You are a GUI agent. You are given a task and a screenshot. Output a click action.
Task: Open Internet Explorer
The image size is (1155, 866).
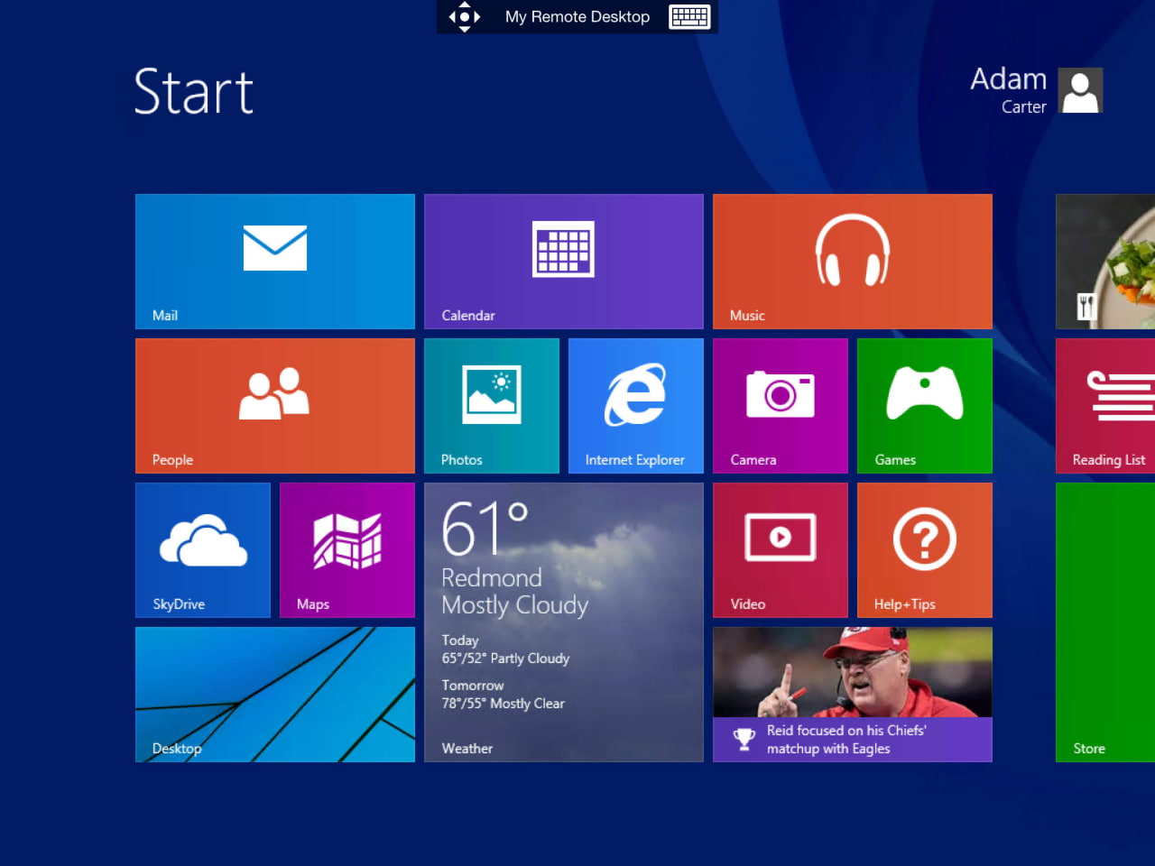(x=635, y=405)
